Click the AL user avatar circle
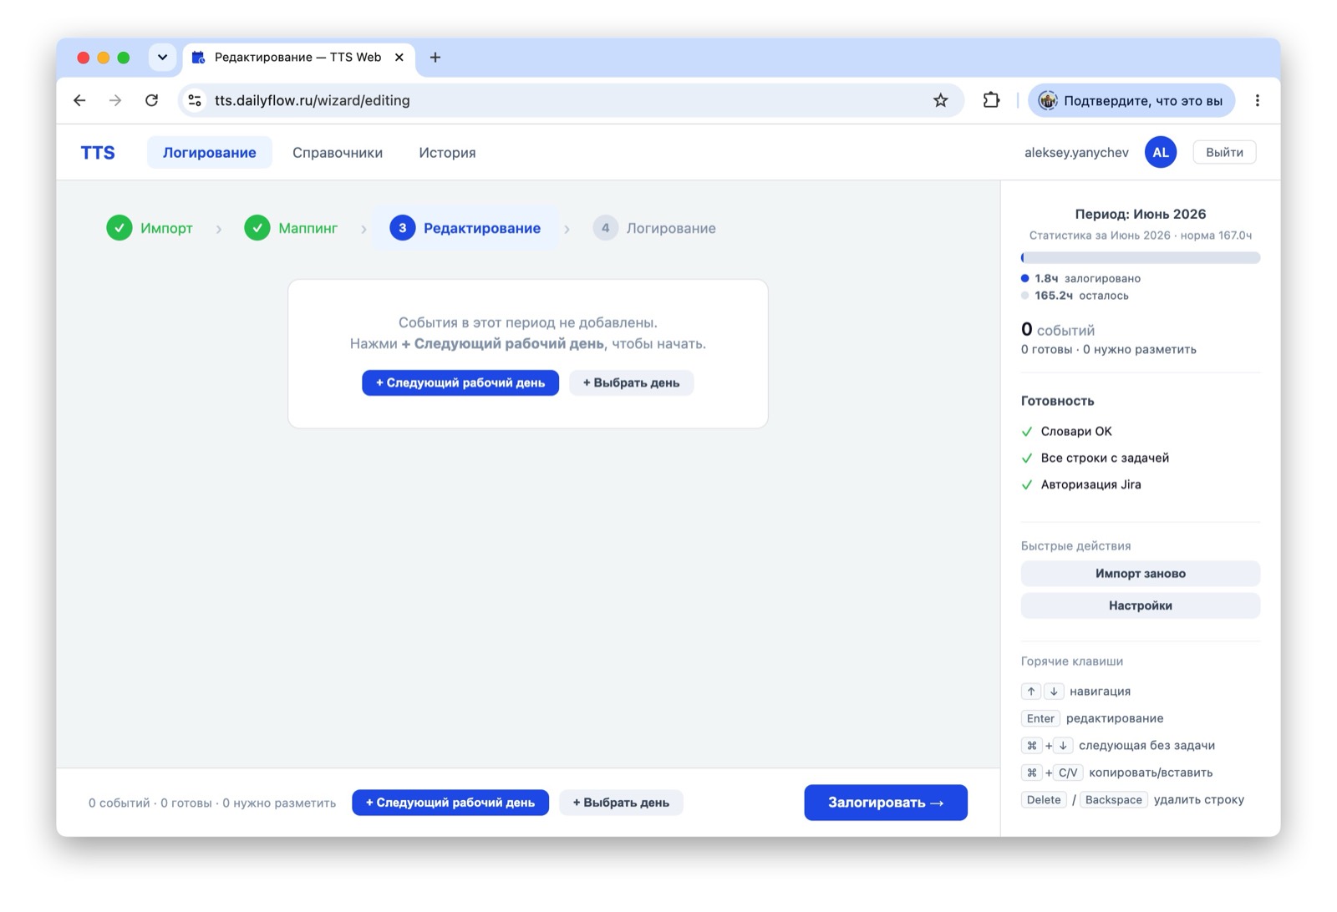 pyautogui.click(x=1161, y=152)
